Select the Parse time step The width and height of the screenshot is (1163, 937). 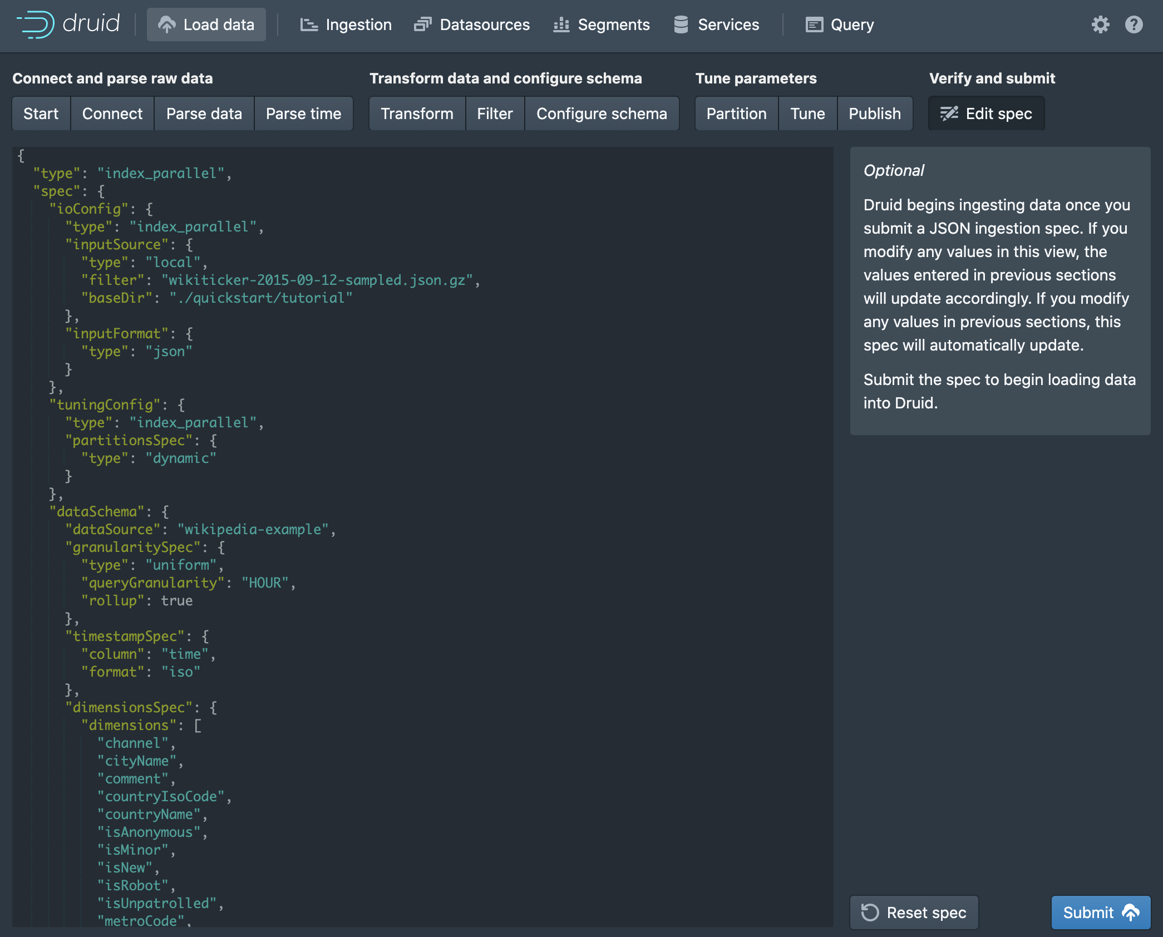pyautogui.click(x=303, y=114)
